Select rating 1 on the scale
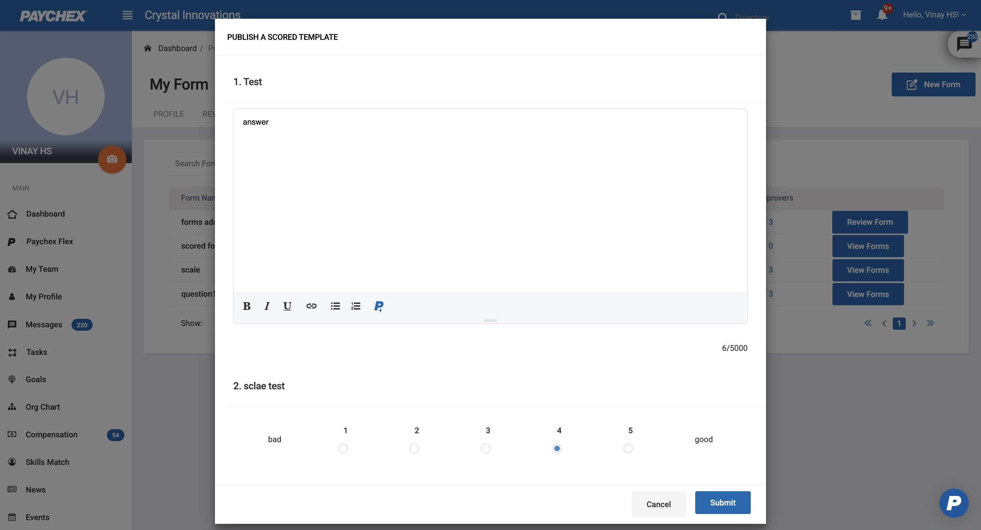This screenshot has height=530, width=981. 343,449
